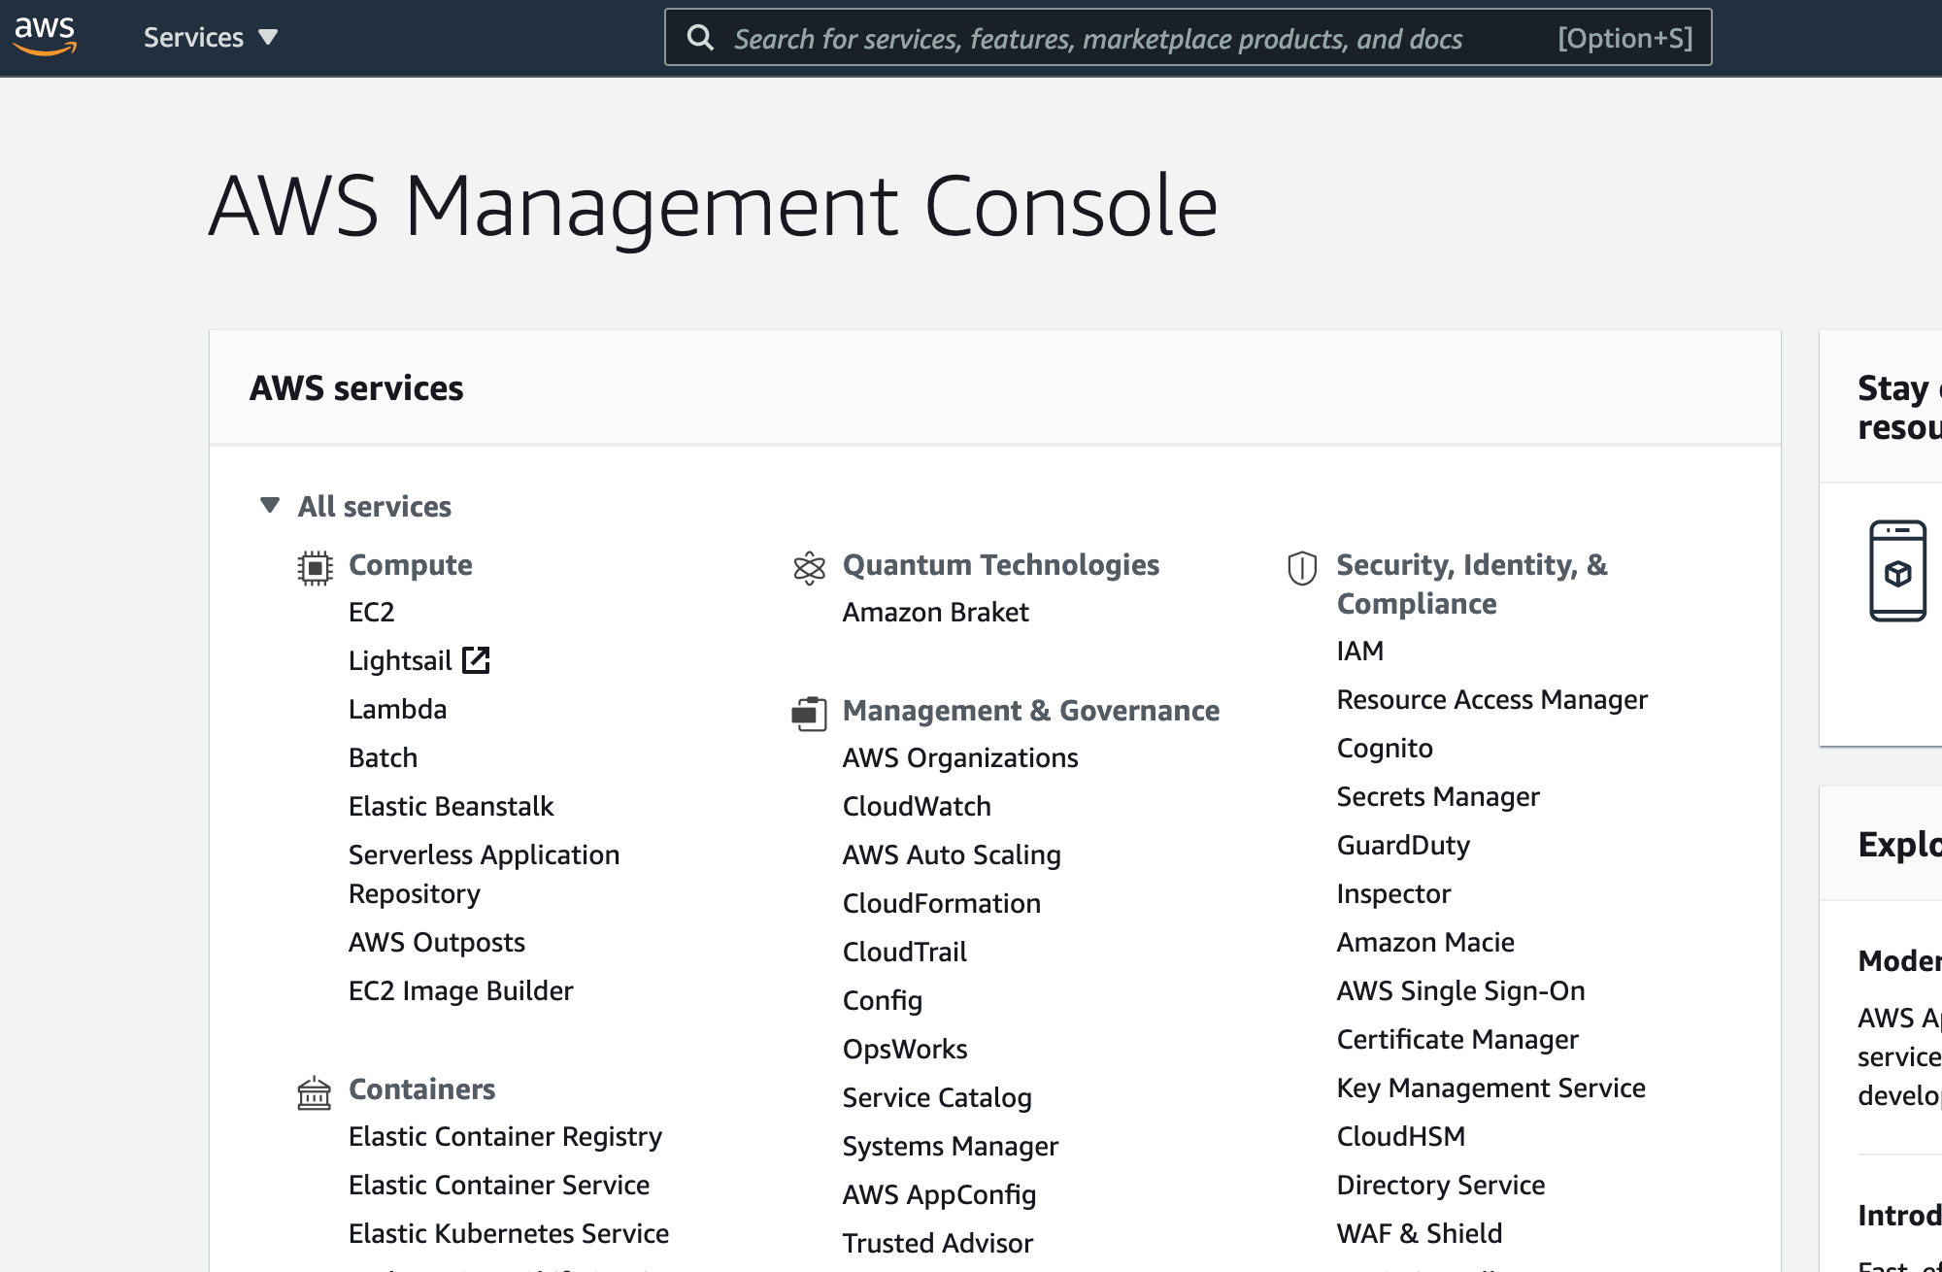Click the AWS logo icon

(x=45, y=36)
